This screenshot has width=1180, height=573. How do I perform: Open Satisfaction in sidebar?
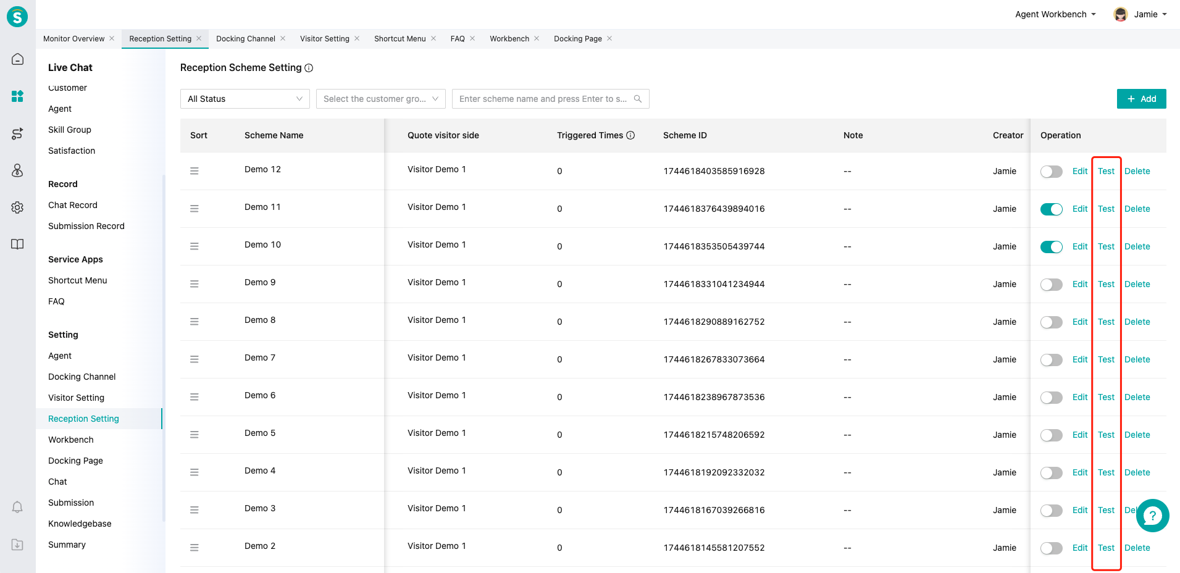tap(72, 151)
